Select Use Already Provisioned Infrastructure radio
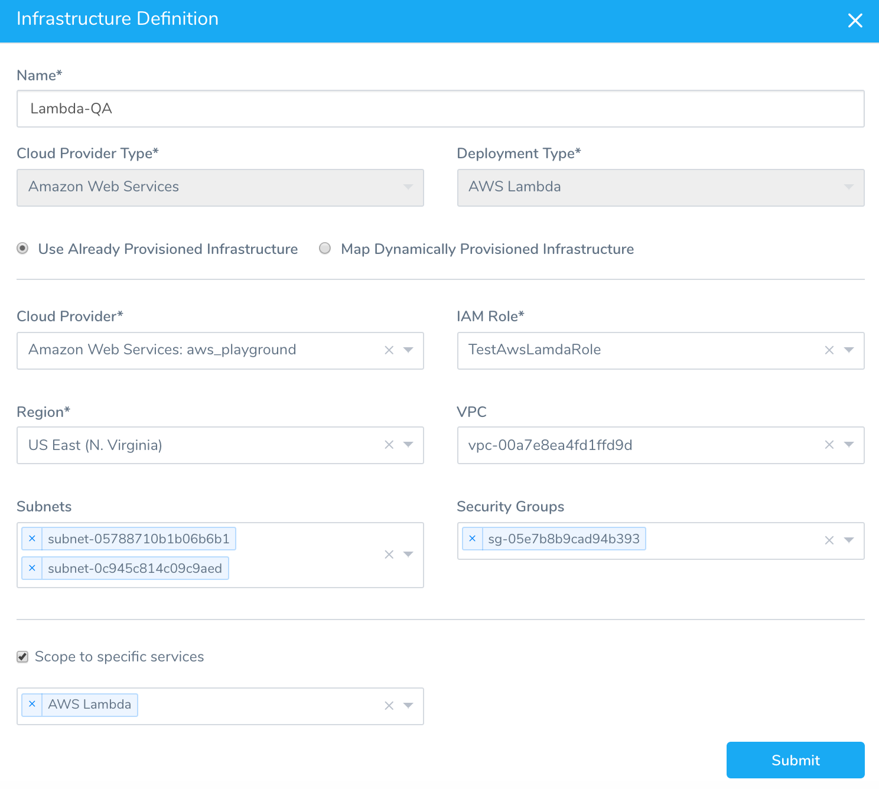This screenshot has width=879, height=789. [x=22, y=249]
